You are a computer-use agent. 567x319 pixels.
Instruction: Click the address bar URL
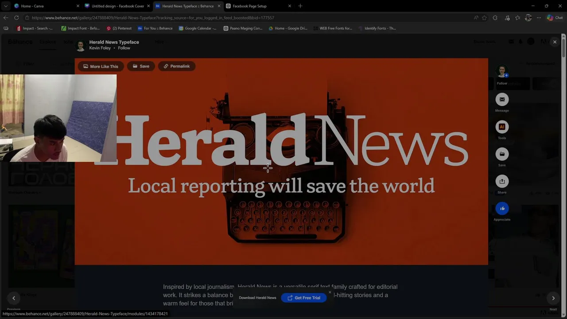point(153,18)
